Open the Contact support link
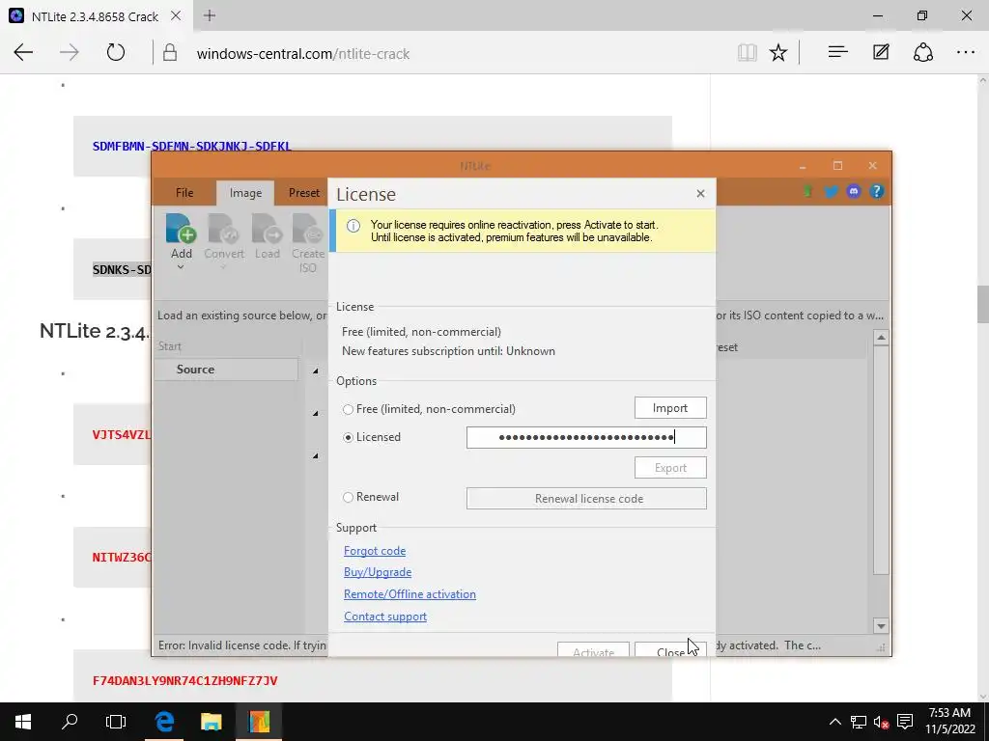This screenshot has width=989, height=741. (x=384, y=617)
